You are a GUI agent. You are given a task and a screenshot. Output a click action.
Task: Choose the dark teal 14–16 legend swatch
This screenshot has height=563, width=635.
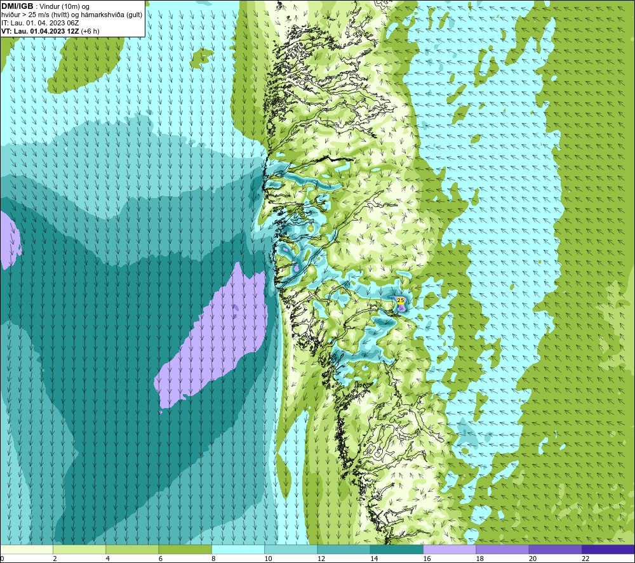tap(396, 549)
